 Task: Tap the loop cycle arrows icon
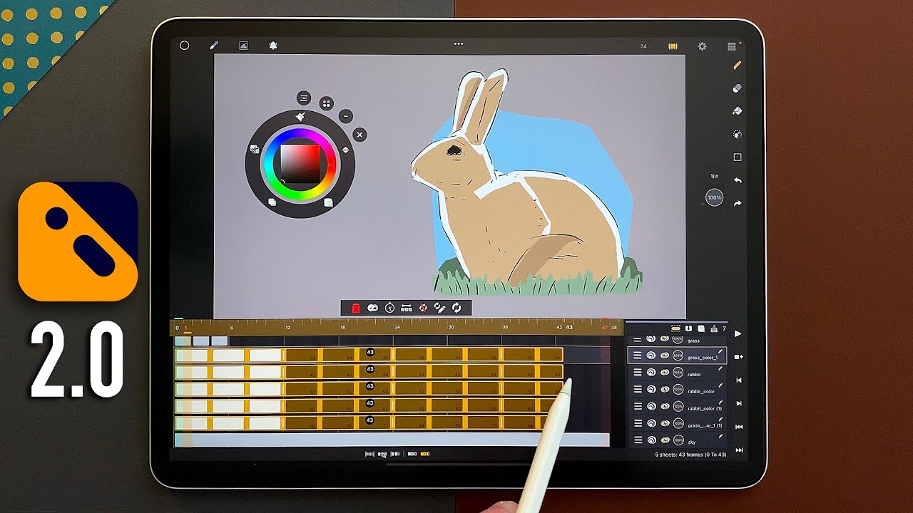point(456,308)
